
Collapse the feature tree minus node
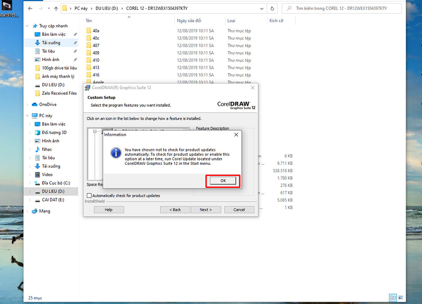point(95,132)
